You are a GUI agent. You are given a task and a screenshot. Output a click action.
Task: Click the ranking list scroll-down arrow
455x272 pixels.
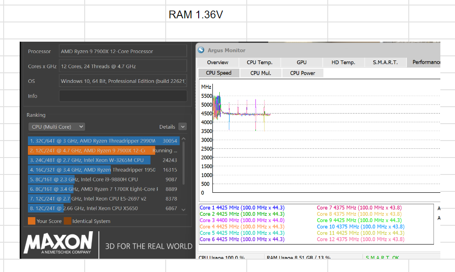point(184,210)
